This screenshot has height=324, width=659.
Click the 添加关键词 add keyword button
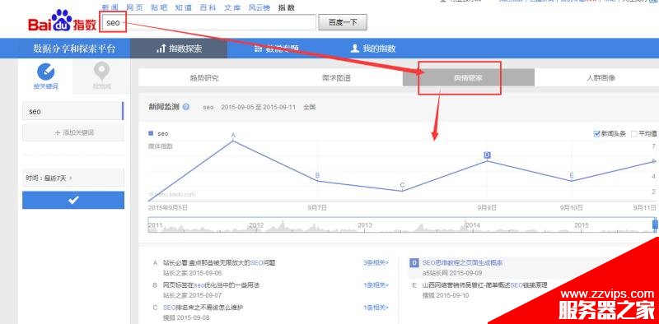coord(73,132)
